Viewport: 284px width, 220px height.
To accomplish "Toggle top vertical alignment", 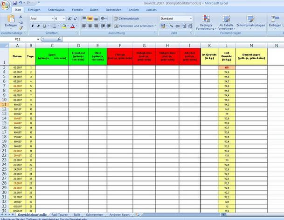I will click(x=84, y=19).
